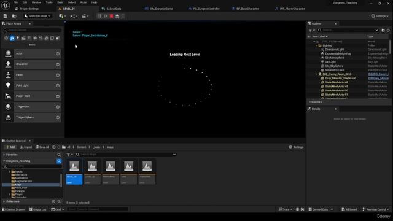Select the Player Start entry
393x221 pixels.
coord(32,96)
